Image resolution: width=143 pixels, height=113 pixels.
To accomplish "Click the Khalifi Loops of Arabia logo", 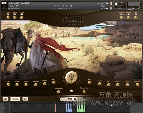I will 73,21.
